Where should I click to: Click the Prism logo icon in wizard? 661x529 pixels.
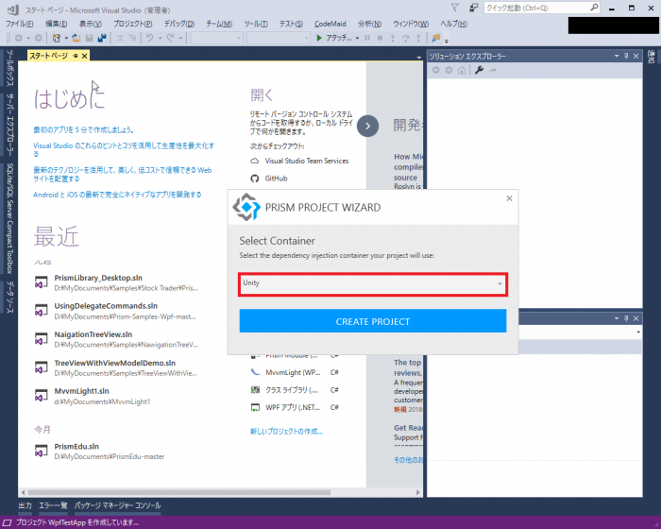pos(248,207)
